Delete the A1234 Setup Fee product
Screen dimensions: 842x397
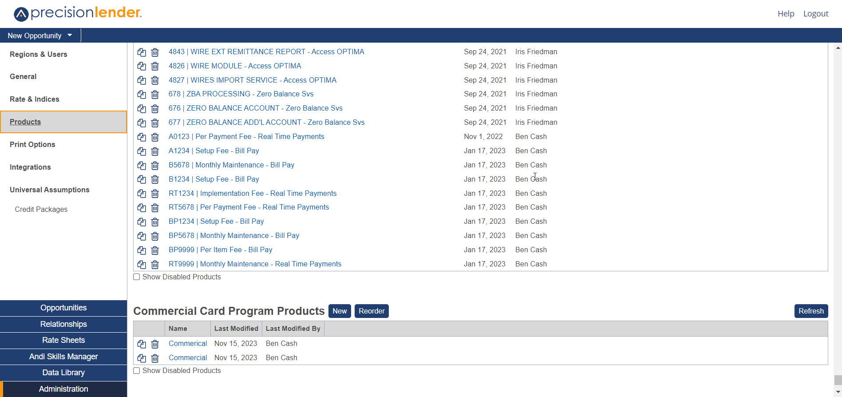pyautogui.click(x=155, y=151)
